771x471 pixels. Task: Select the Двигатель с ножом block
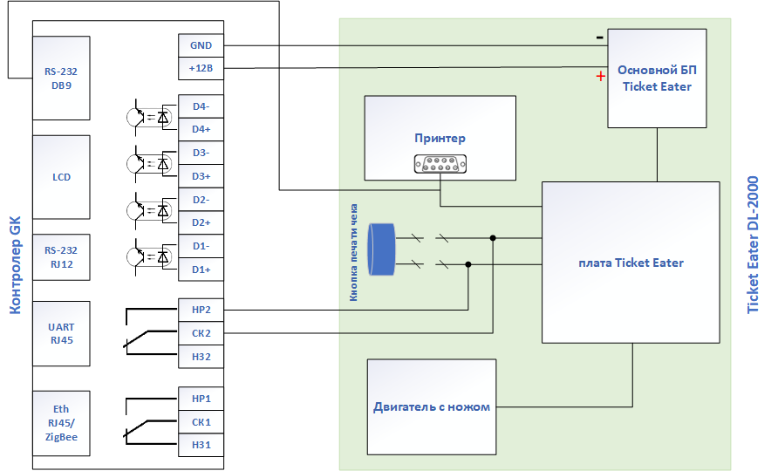pyautogui.click(x=432, y=407)
